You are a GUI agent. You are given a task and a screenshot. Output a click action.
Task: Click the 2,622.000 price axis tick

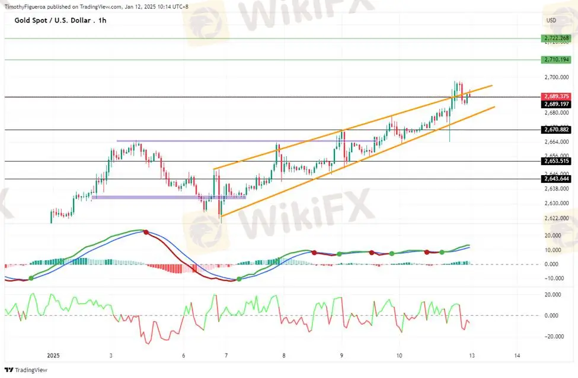tap(556, 218)
